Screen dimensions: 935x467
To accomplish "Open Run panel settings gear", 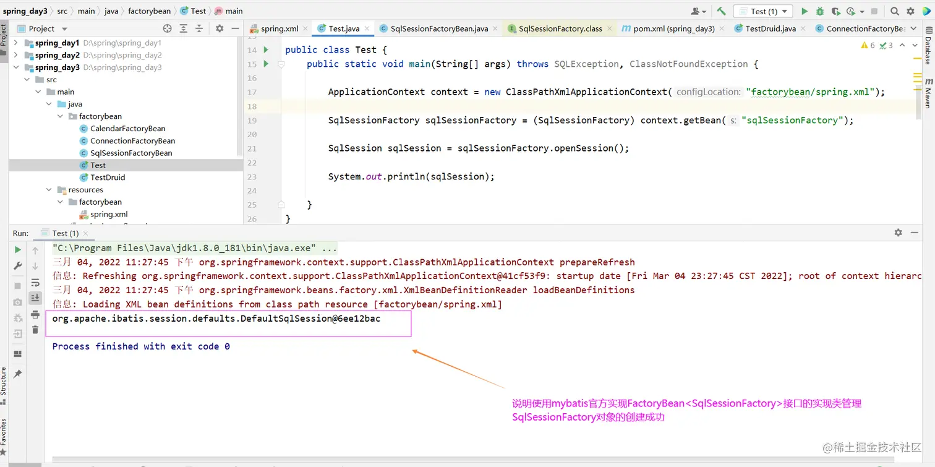I will pyautogui.click(x=898, y=233).
